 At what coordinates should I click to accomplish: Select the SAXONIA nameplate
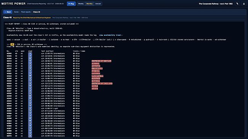point(96,79)
